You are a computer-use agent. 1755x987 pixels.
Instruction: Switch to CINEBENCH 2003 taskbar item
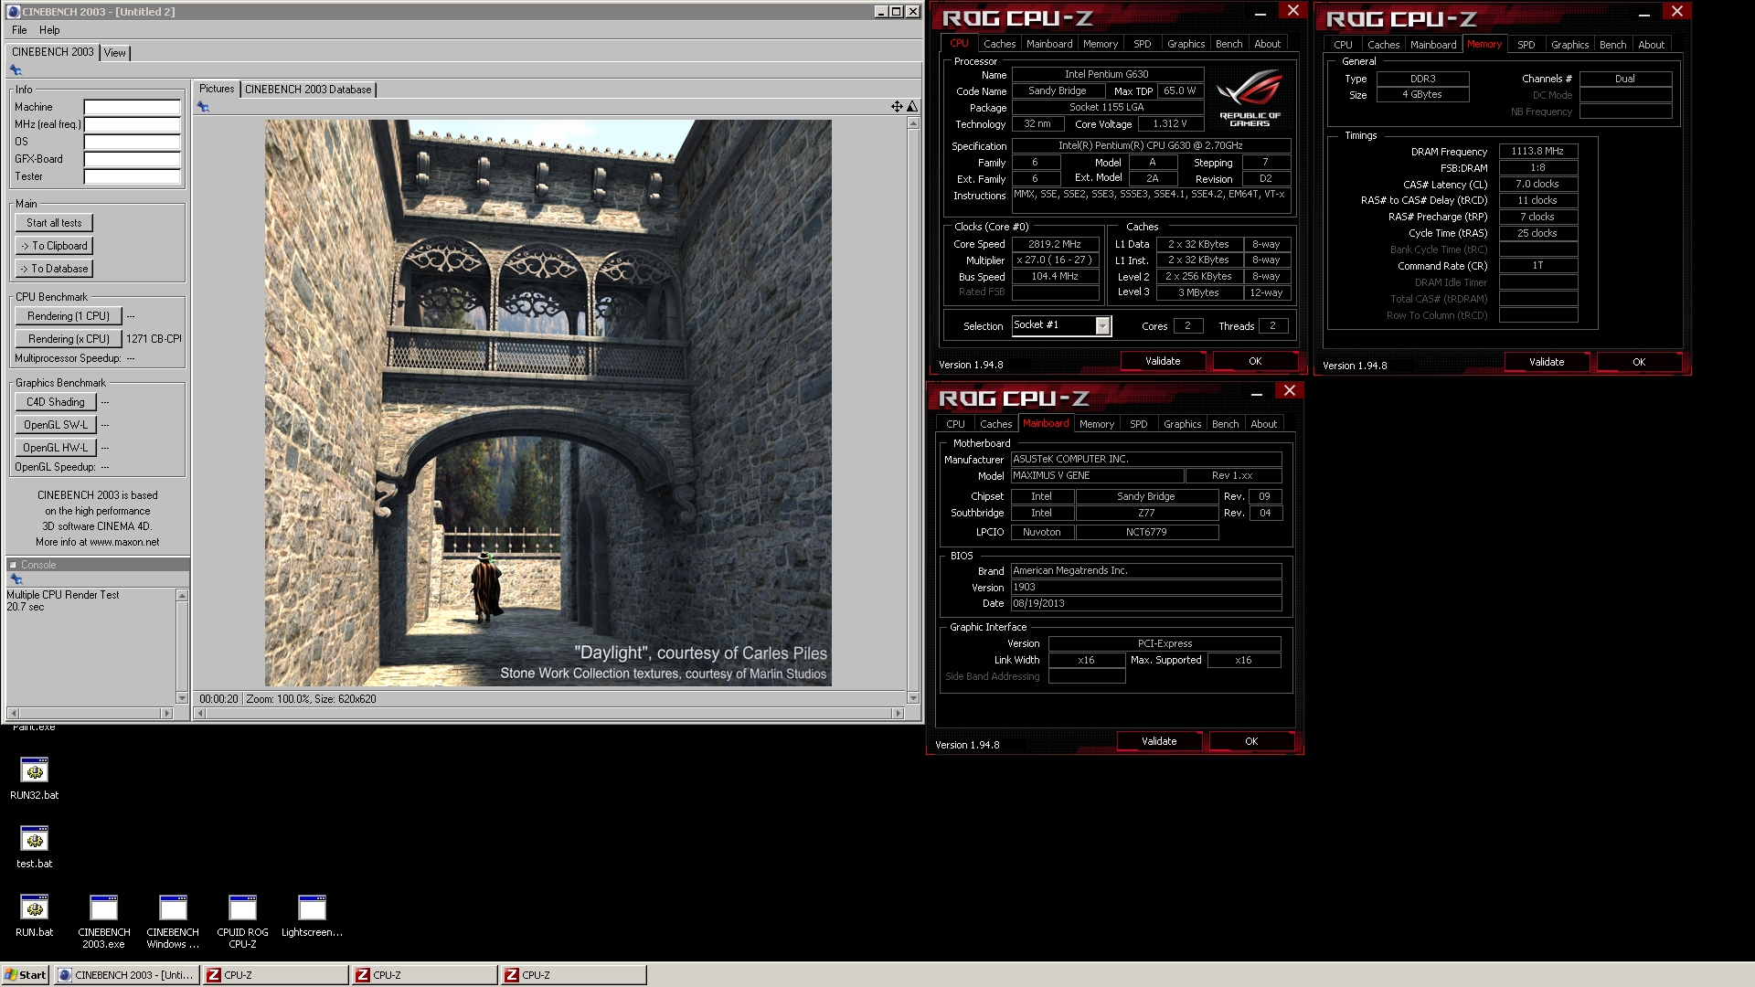[126, 975]
